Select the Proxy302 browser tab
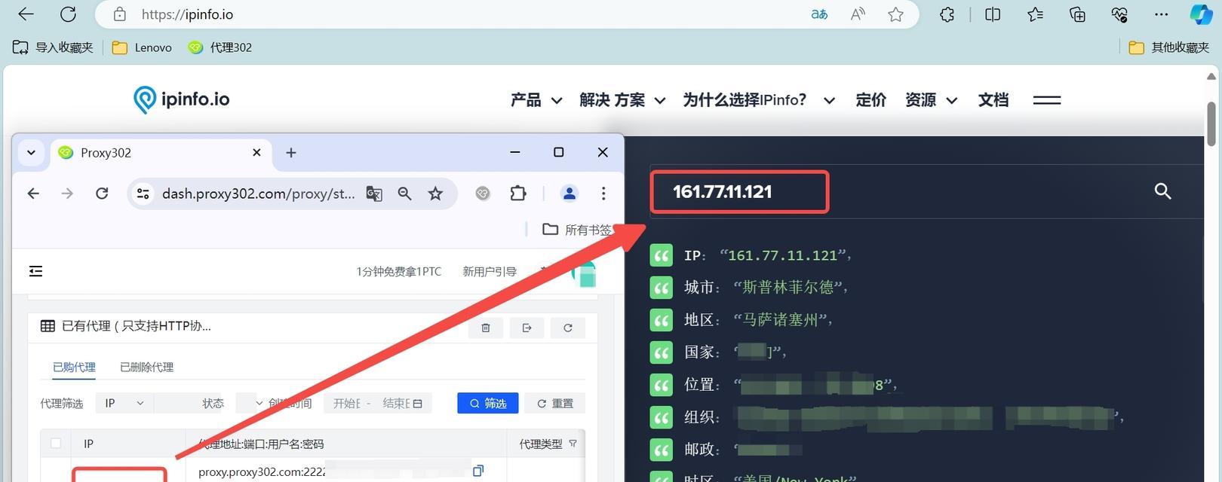The height and width of the screenshot is (482, 1222). [x=161, y=152]
